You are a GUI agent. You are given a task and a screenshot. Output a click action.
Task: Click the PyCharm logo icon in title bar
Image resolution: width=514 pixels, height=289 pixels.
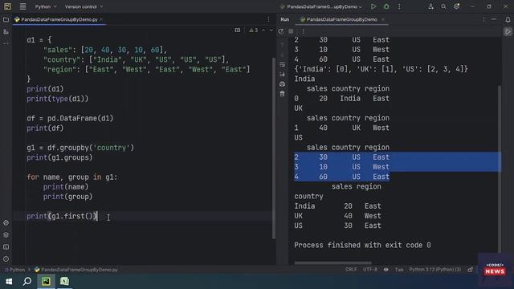(x=7, y=6)
